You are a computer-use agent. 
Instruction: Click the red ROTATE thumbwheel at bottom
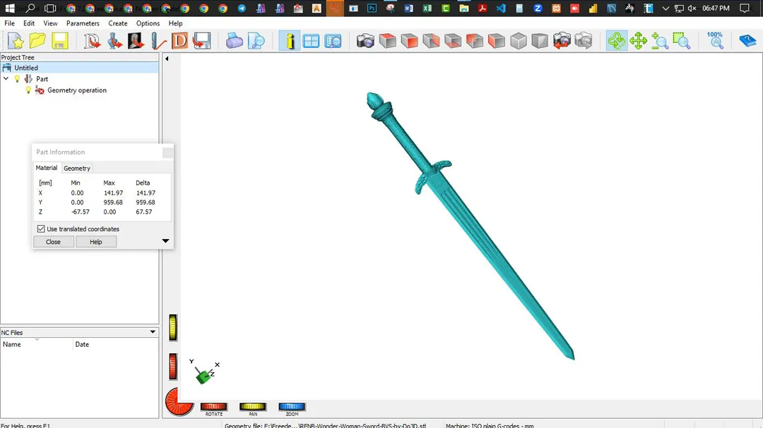213,407
